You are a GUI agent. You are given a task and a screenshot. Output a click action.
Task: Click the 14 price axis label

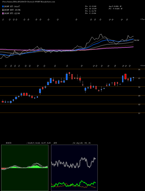tap(139, 87)
